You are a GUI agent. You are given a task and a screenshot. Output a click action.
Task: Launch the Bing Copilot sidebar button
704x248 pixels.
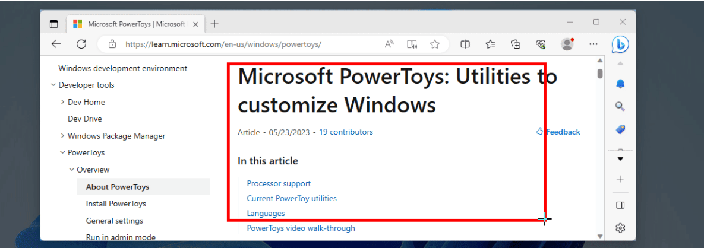coord(620,44)
